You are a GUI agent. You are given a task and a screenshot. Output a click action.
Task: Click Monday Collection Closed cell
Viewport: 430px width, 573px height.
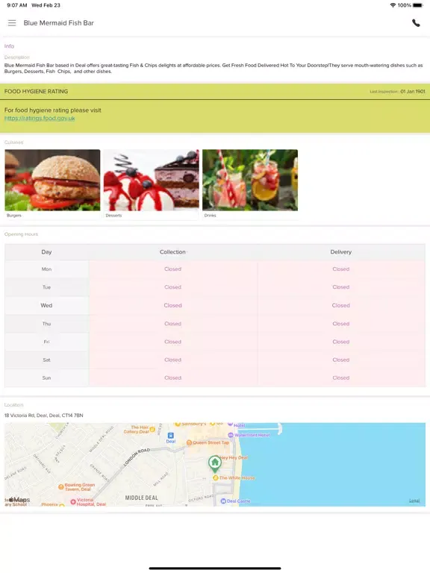click(172, 269)
